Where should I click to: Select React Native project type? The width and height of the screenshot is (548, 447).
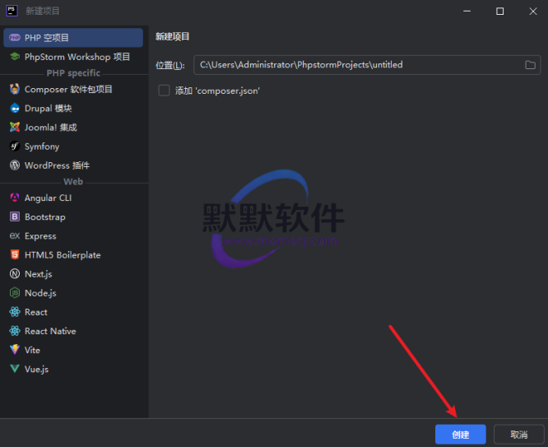pyautogui.click(x=73, y=331)
